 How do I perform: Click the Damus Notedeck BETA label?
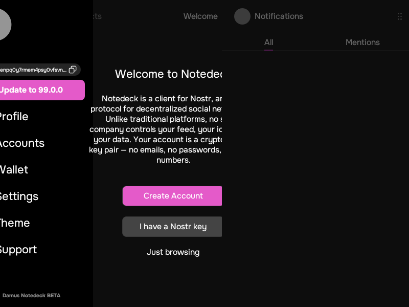(31, 295)
